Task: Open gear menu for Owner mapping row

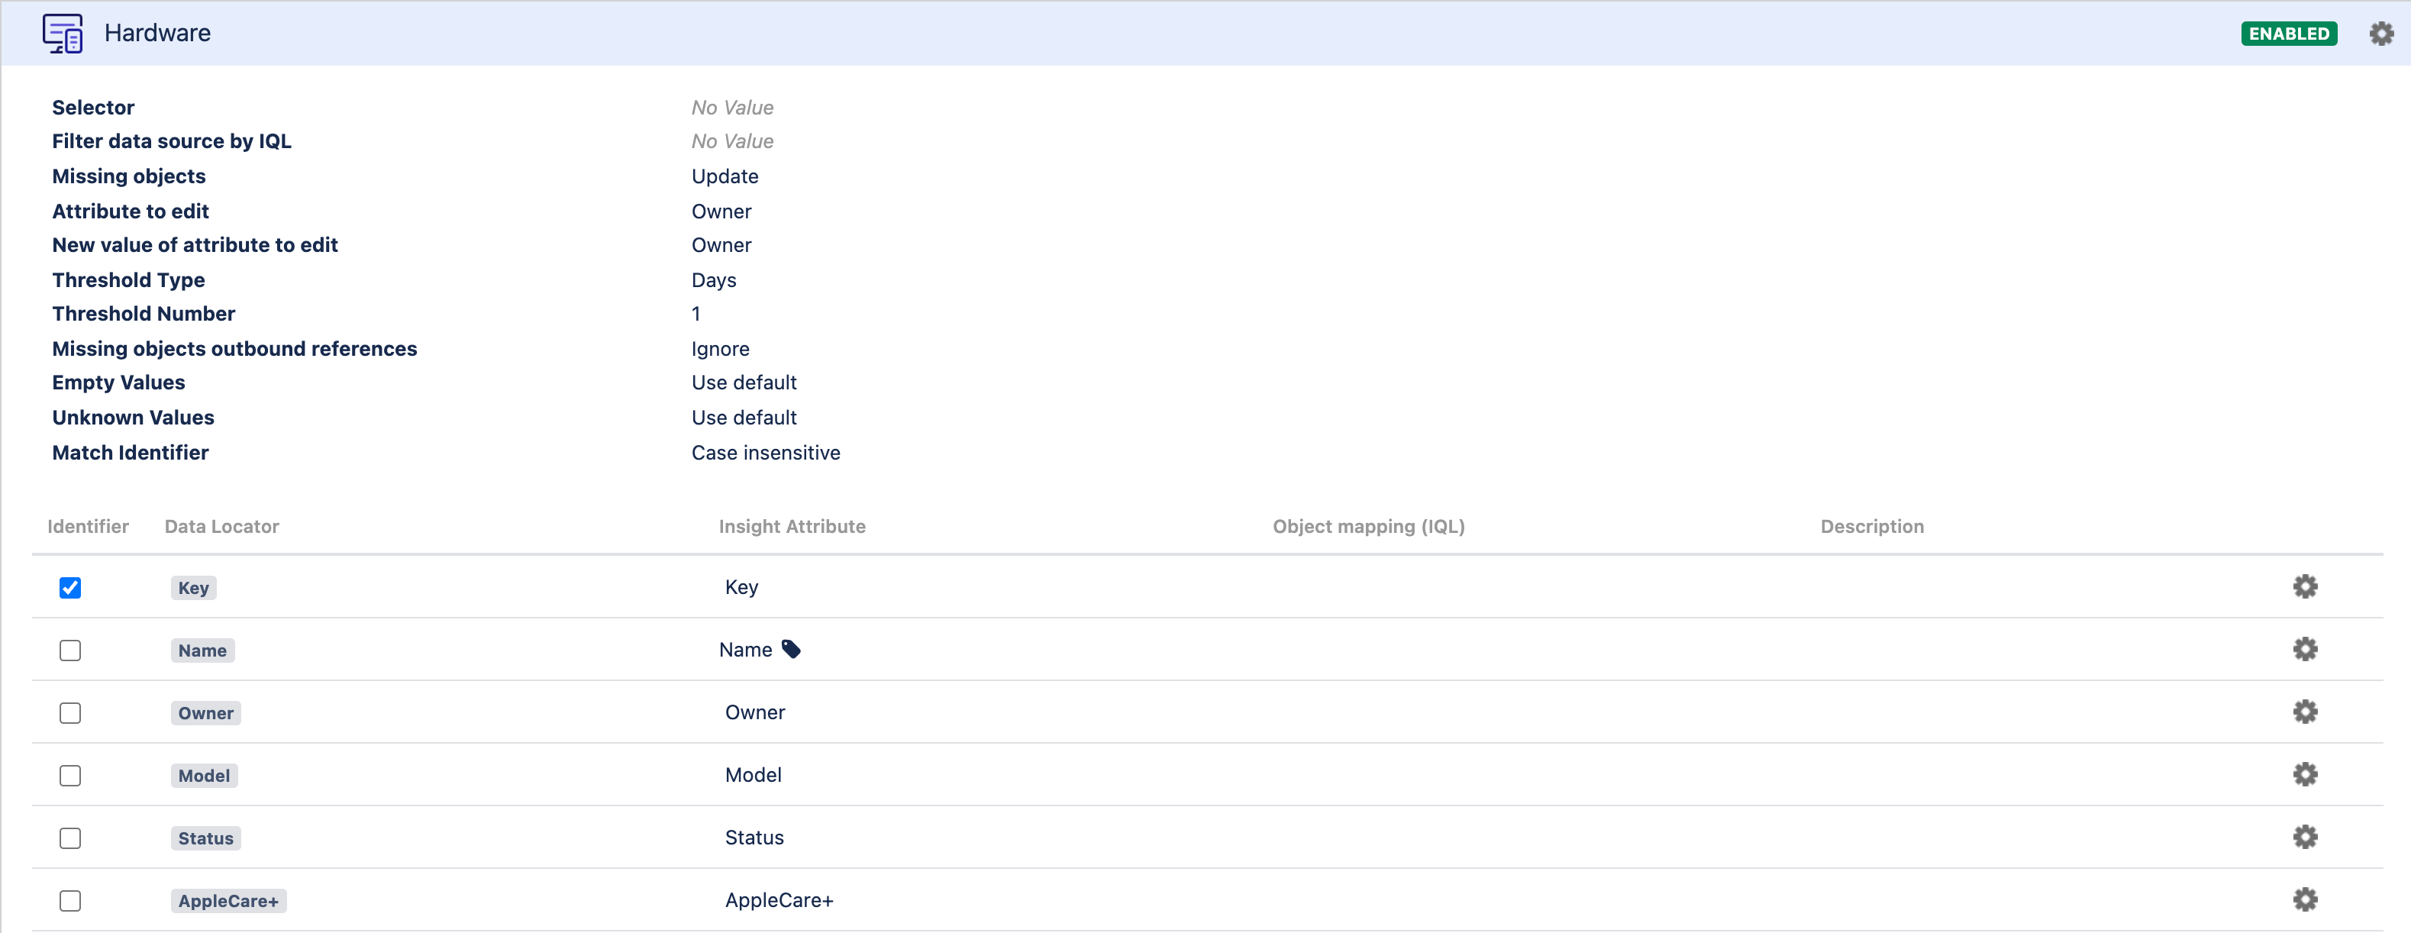Action: [x=2304, y=712]
